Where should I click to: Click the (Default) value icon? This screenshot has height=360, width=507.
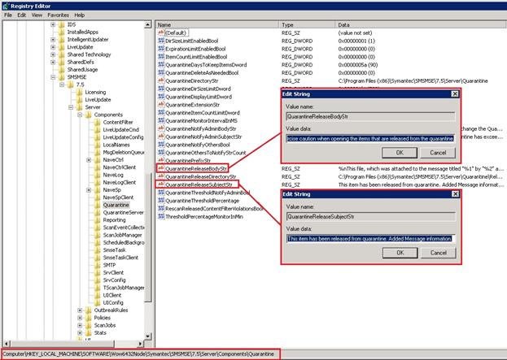160,33
